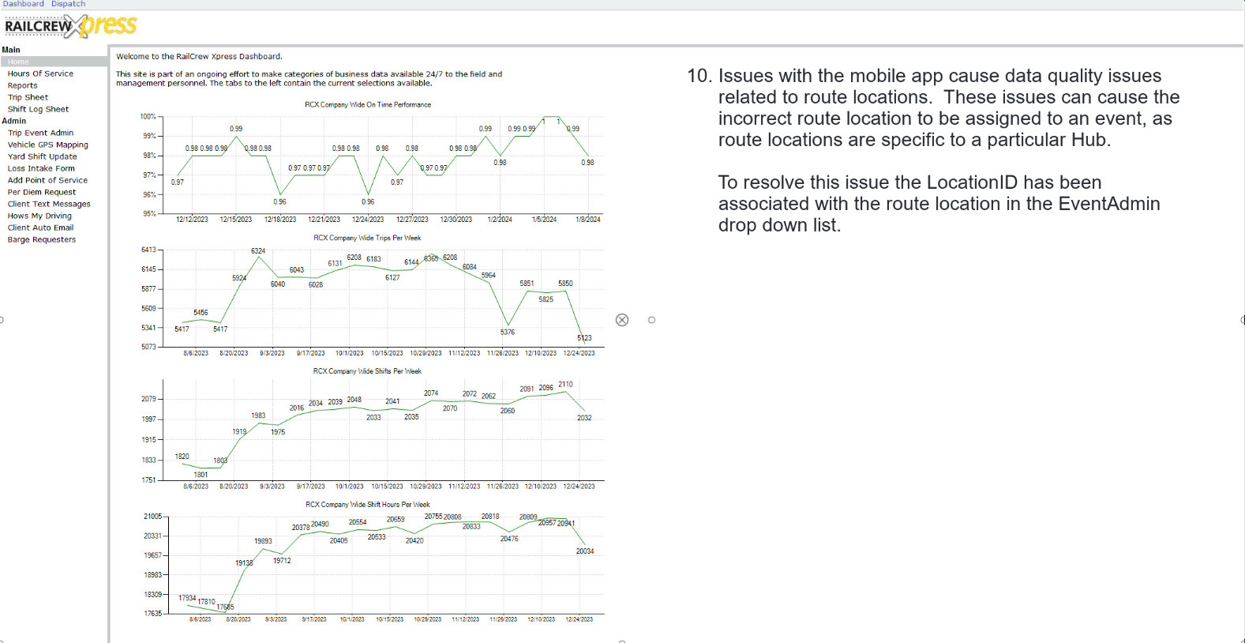Click the LocationID resolution paragraph

coord(939,204)
